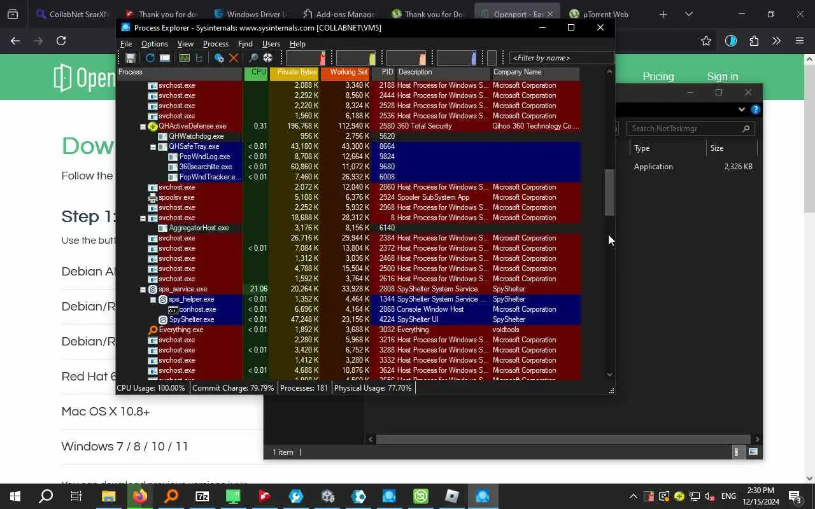Sort by the Company Name column header
This screenshot has height=509, width=815.
[535, 73]
